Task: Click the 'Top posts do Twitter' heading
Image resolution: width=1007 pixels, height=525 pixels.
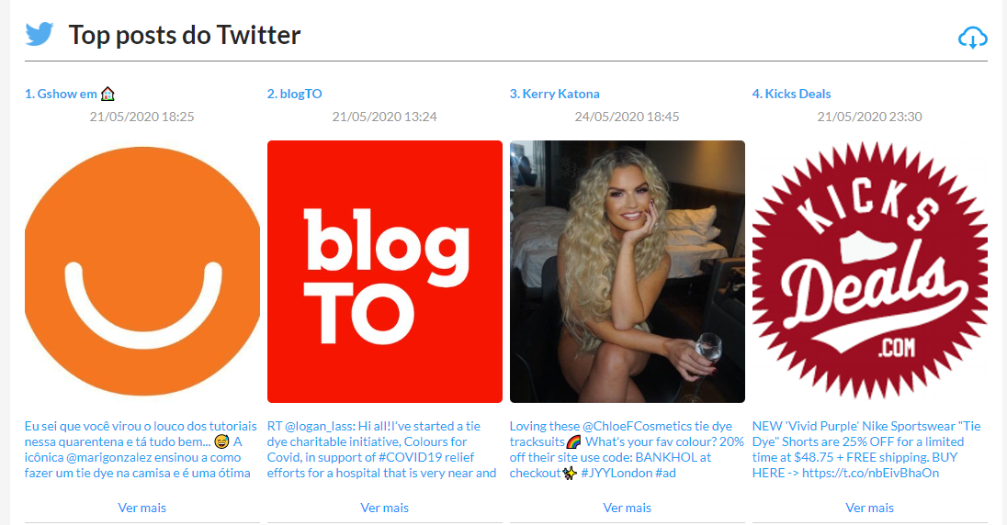Action: pyautogui.click(x=185, y=35)
